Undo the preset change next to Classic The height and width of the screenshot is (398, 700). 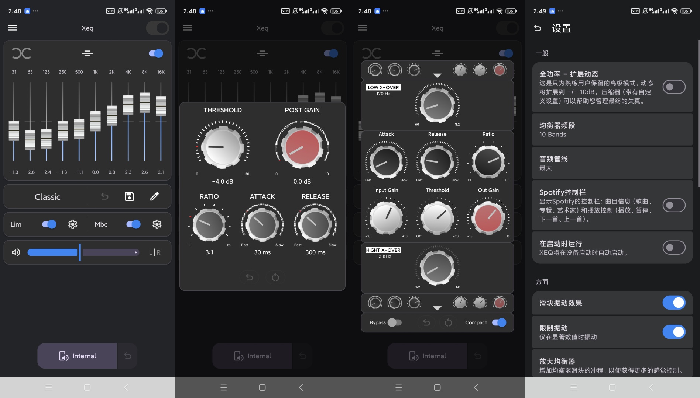(105, 196)
